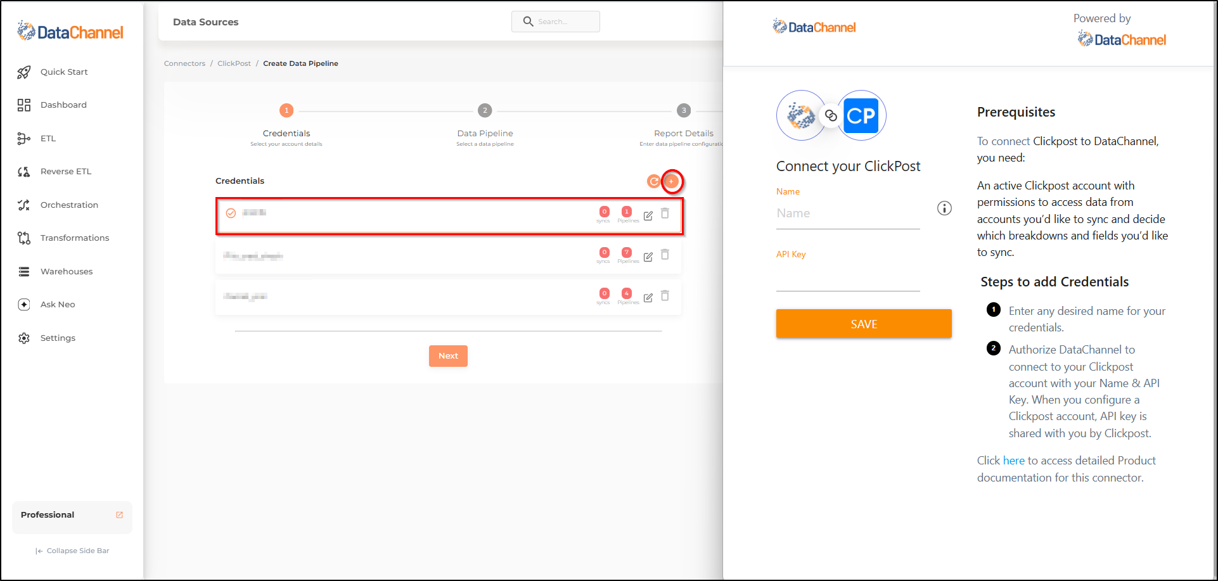Open the Orchestration sidebar icon

24,205
